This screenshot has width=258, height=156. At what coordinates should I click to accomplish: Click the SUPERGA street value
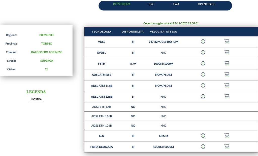pos(47,61)
